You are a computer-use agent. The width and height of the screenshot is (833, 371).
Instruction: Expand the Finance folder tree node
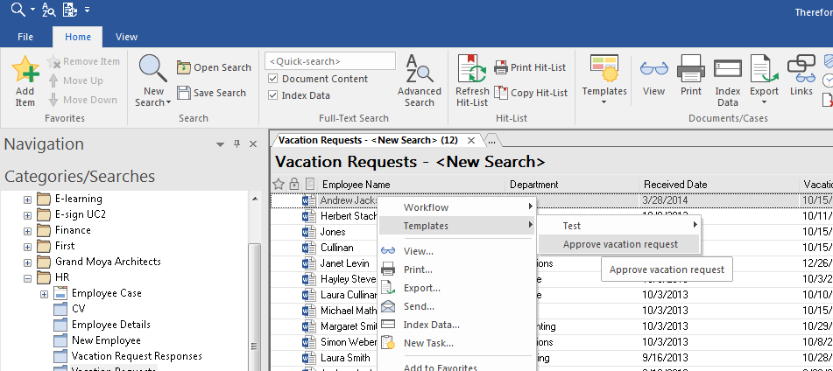click(27, 230)
